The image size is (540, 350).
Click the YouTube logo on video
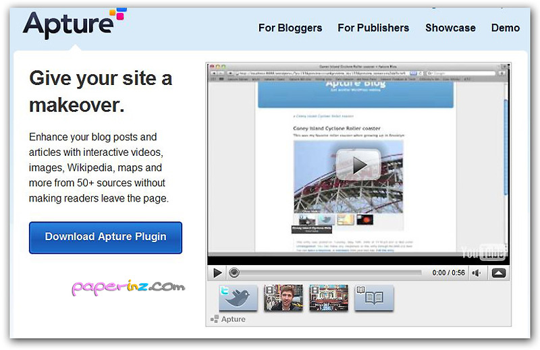pos(483,252)
